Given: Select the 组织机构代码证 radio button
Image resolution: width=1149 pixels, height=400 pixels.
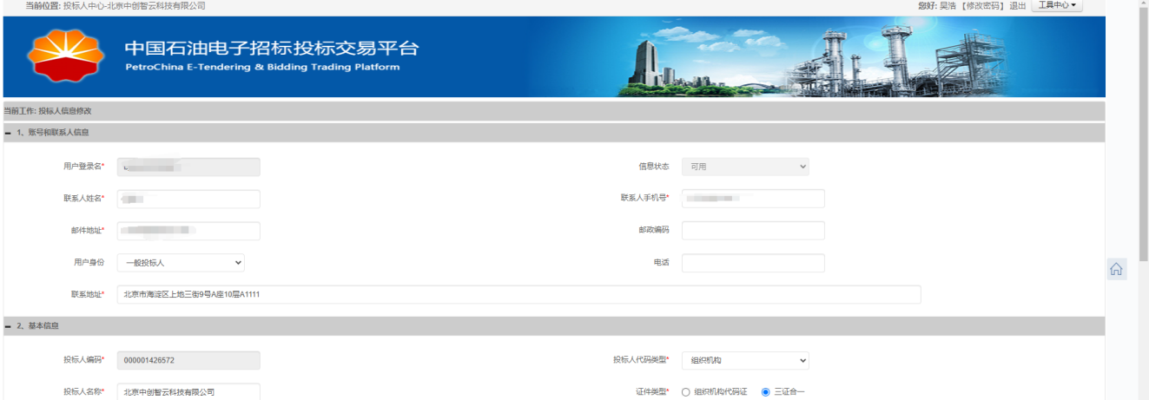Looking at the screenshot, I should pyautogui.click(x=686, y=392).
